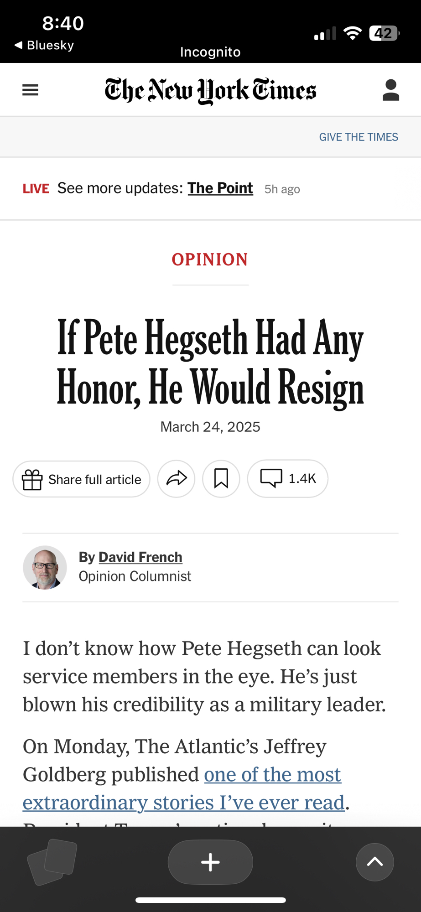Tap the home indicator bar
The width and height of the screenshot is (421, 912).
pos(210,900)
